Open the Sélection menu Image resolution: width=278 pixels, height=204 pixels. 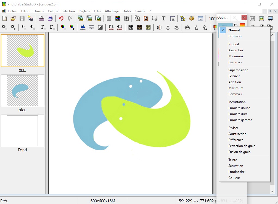(x=68, y=11)
